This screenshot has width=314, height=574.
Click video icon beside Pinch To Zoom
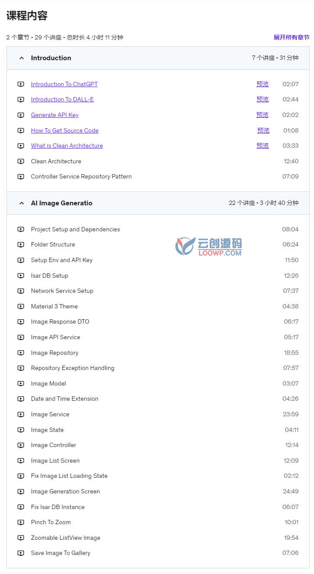click(21, 522)
